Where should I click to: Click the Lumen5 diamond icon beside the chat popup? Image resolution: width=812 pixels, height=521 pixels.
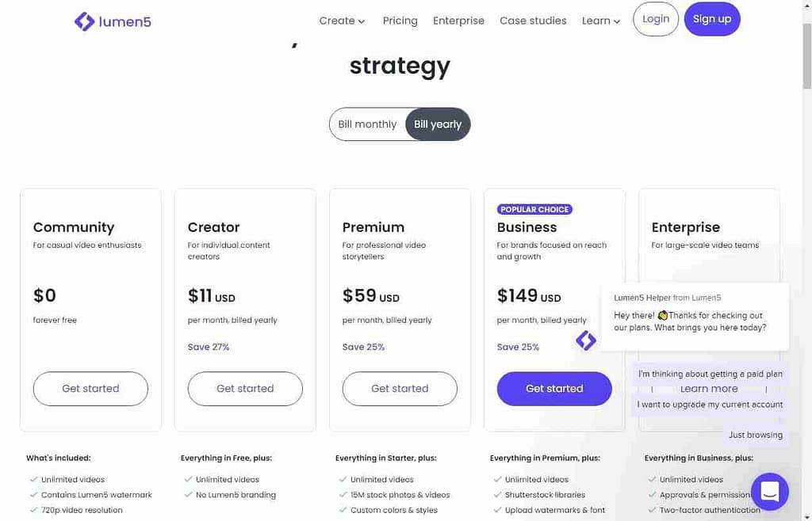pyautogui.click(x=585, y=340)
